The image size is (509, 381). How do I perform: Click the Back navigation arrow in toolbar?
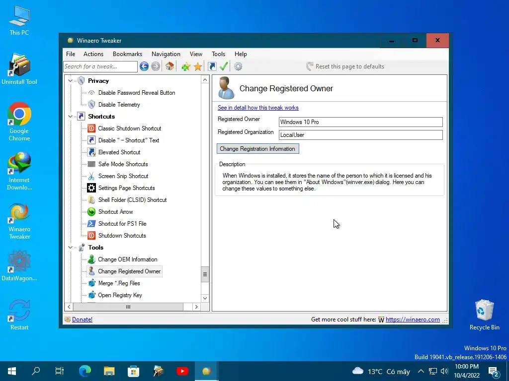click(x=144, y=66)
